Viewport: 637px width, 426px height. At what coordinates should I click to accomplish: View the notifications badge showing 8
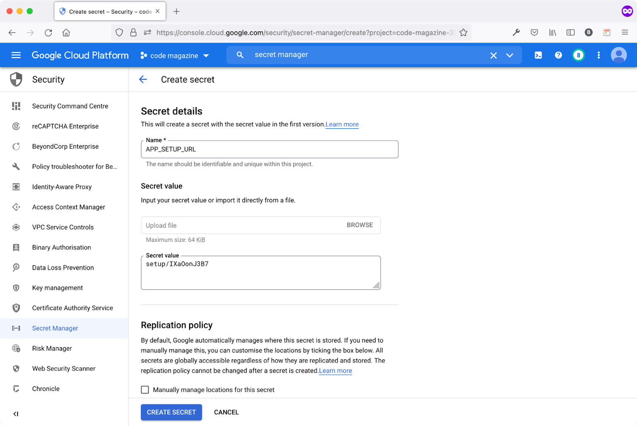click(x=578, y=55)
